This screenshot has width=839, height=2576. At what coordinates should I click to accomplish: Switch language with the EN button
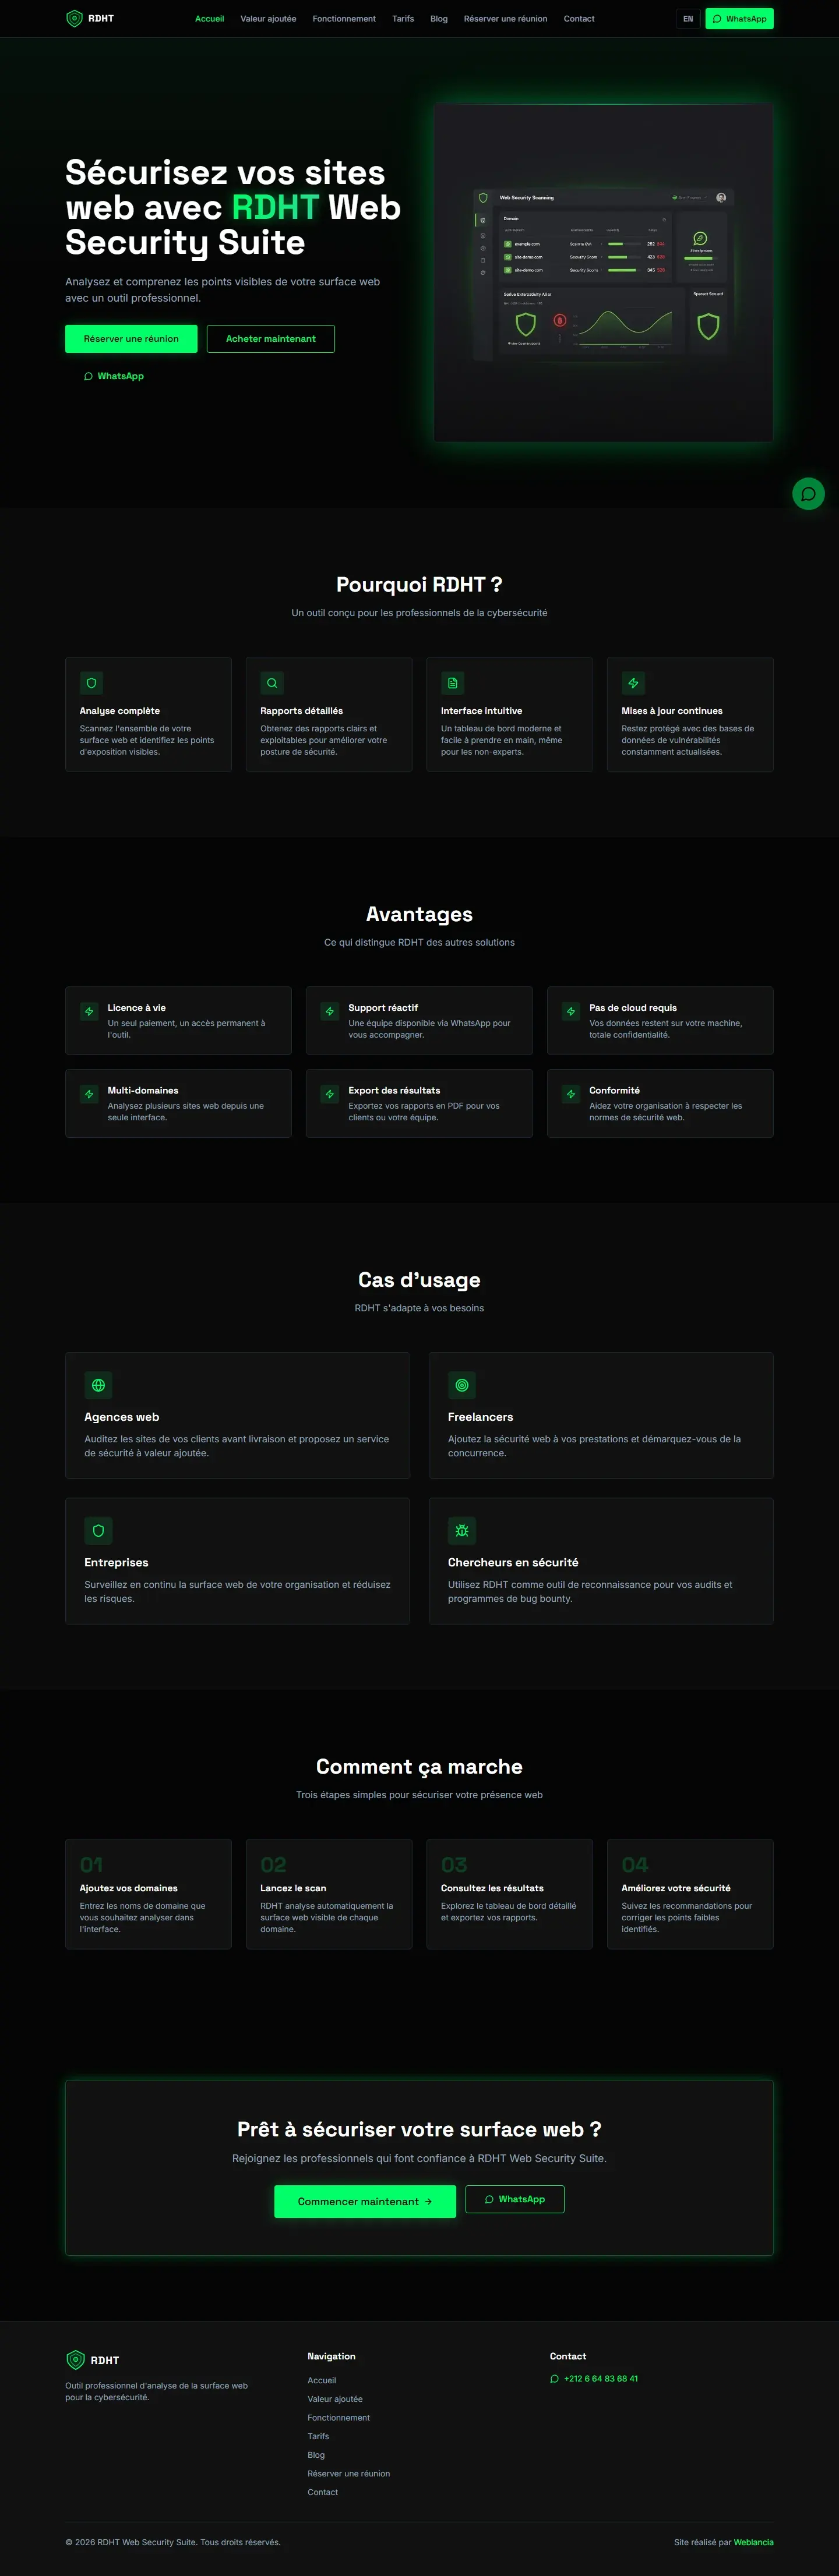[x=688, y=19]
